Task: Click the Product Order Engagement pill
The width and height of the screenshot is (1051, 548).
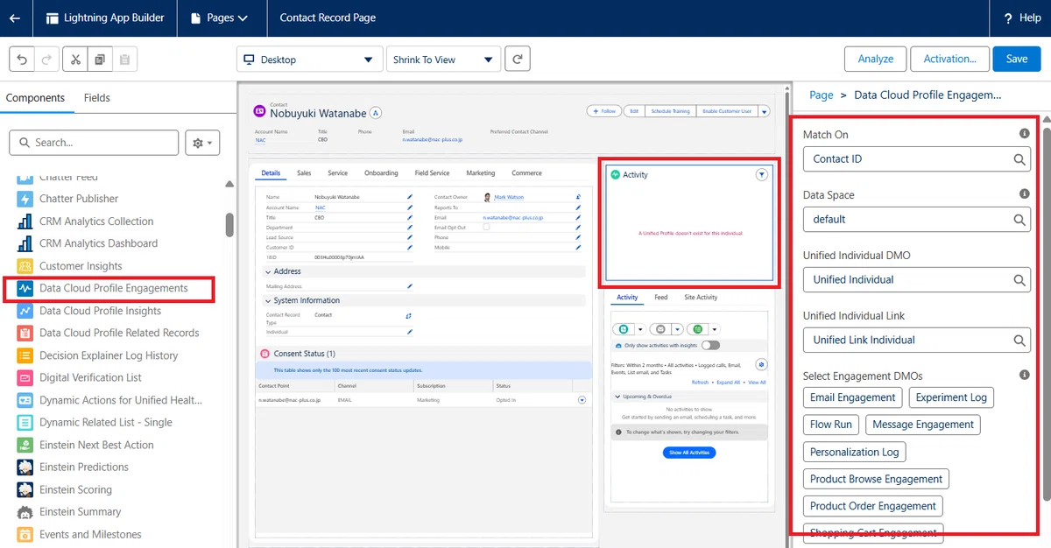Action: (873, 506)
